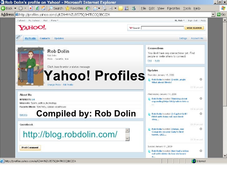Click the Edit link beside INTERESTS
227x170 pixels.
click(33, 99)
